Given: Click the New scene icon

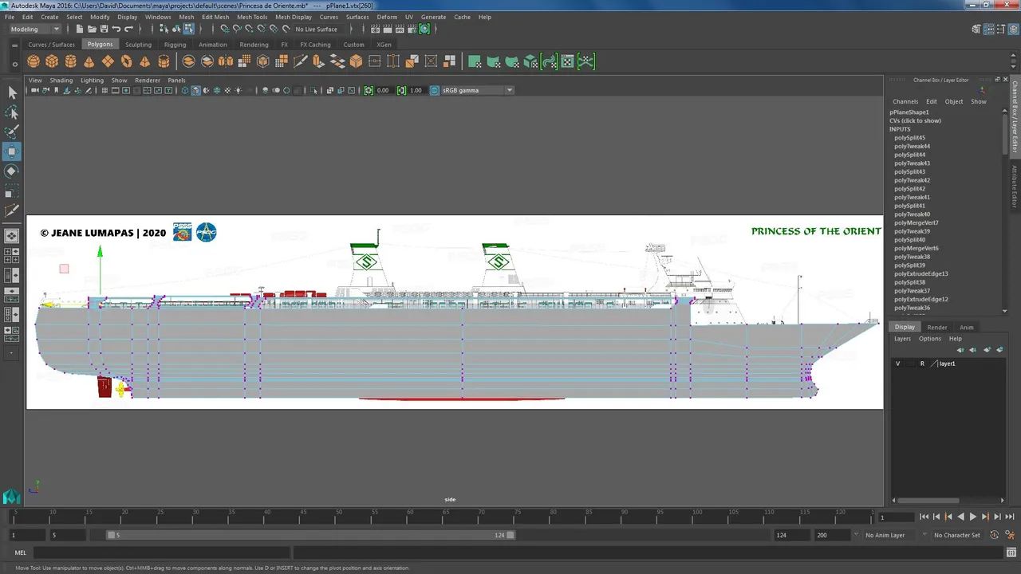Looking at the screenshot, I should tap(81, 29).
